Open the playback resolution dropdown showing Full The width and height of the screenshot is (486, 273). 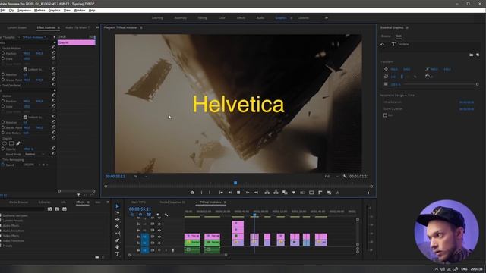pos(331,177)
